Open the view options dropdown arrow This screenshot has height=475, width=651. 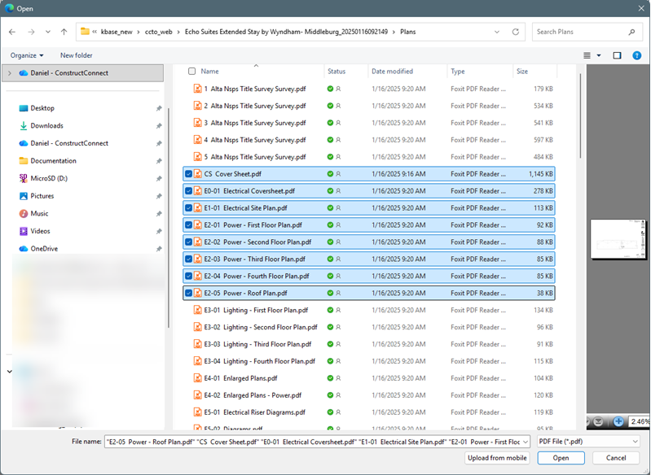pyautogui.click(x=599, y=55)
